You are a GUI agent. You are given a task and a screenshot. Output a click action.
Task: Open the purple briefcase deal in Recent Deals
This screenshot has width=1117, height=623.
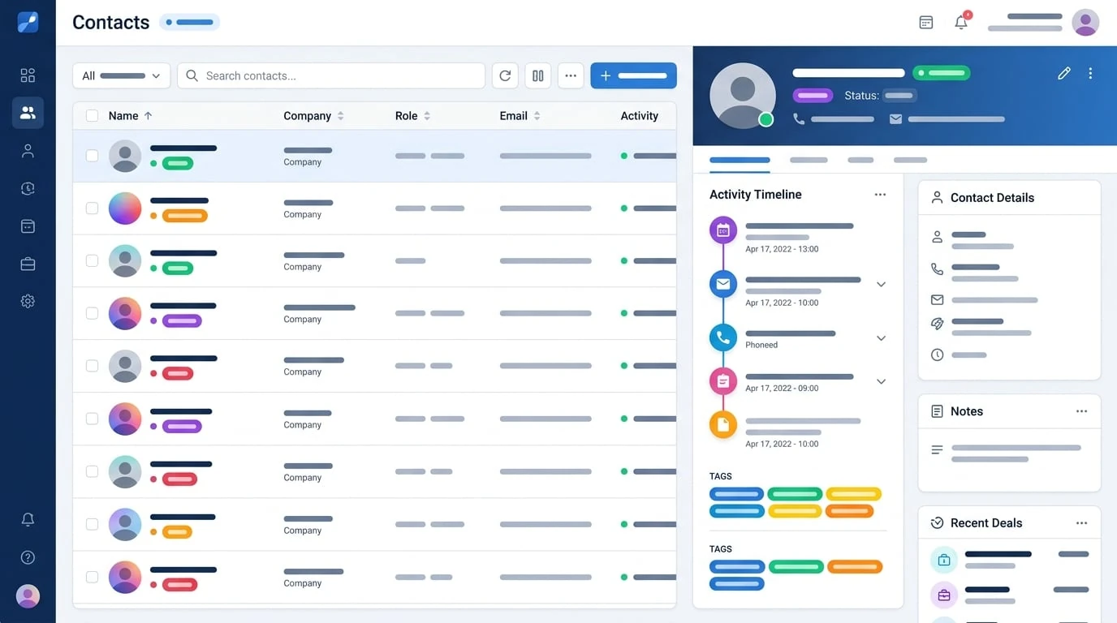(944, 595)
